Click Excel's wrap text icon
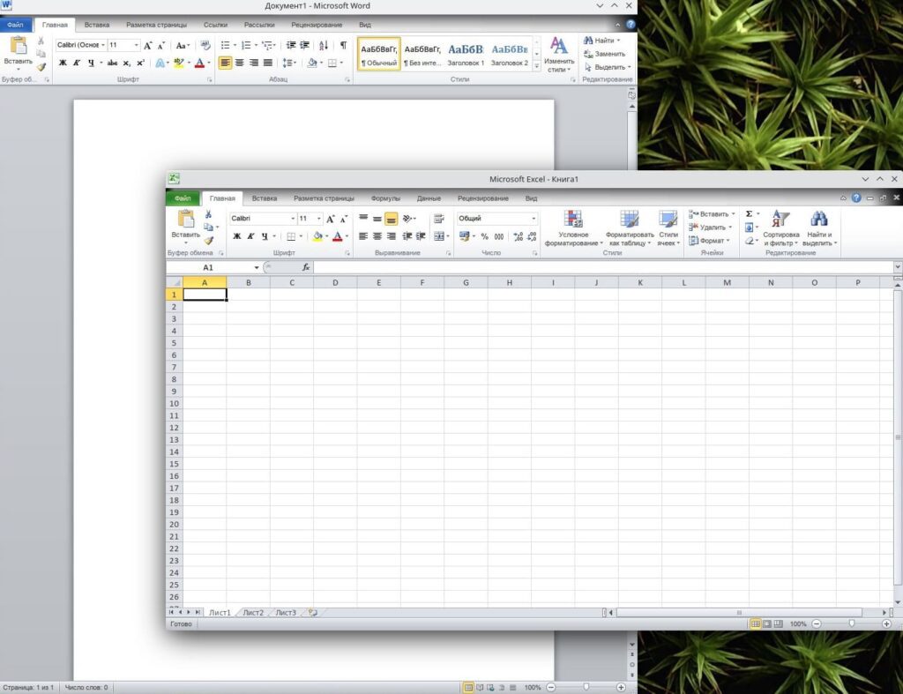This screenshot has width=903, height=694. [439, 219]
